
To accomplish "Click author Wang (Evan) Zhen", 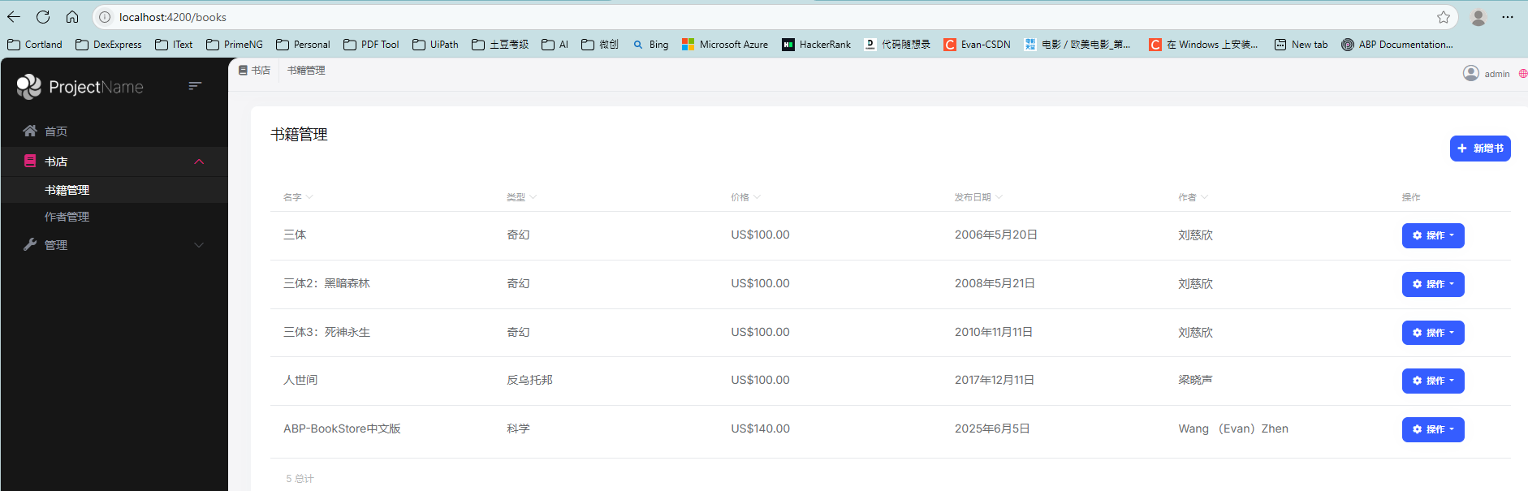I will point(1233,429).
